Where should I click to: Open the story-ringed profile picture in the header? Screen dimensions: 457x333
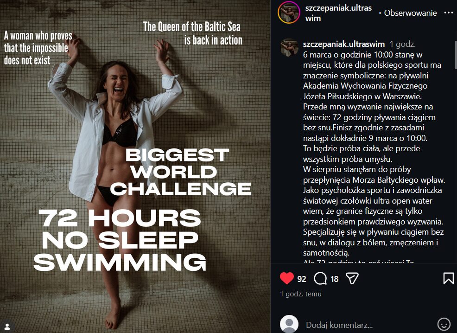pos(288,13)
